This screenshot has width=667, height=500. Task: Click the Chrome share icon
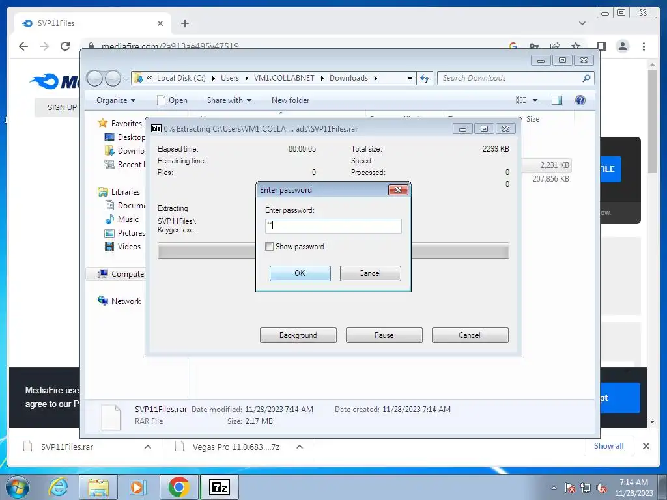point(555,46)
